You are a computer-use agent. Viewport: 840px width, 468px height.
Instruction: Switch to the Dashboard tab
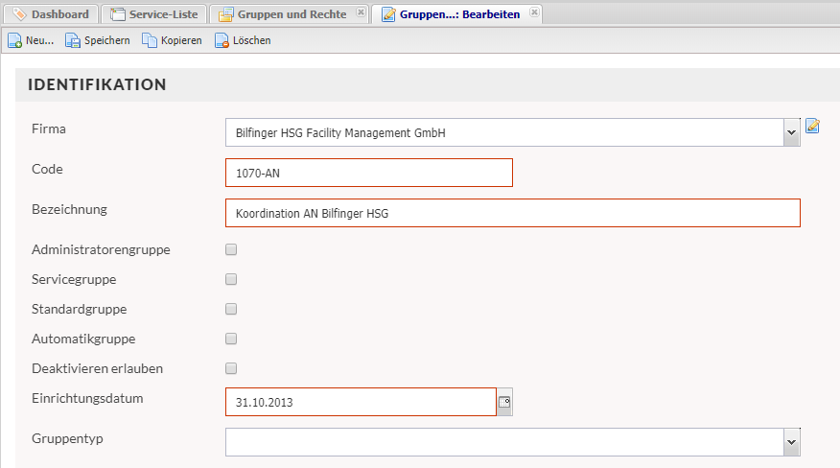[x=52, y=14]
